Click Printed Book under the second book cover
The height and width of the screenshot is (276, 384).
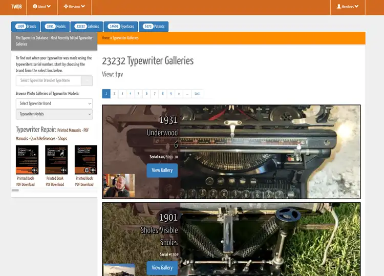pyautogui.click(x=55, y=178)
